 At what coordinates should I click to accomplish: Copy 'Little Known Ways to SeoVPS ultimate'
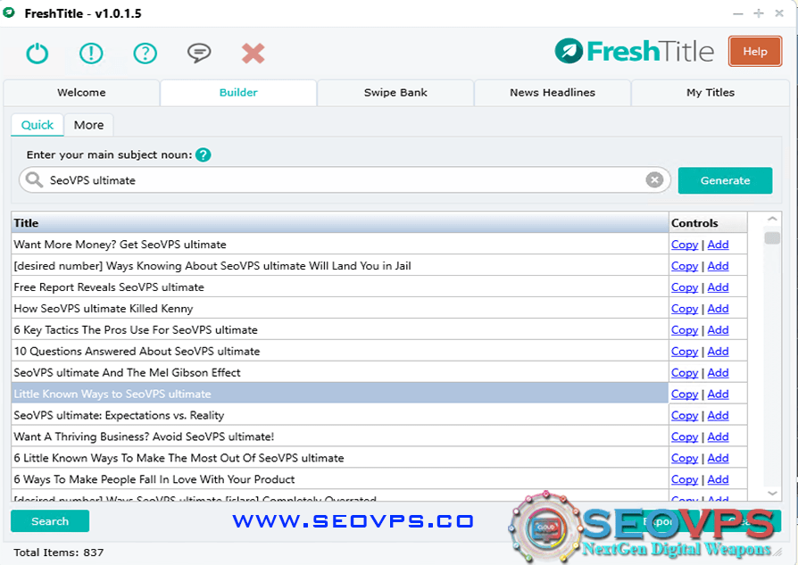[685, 395]
